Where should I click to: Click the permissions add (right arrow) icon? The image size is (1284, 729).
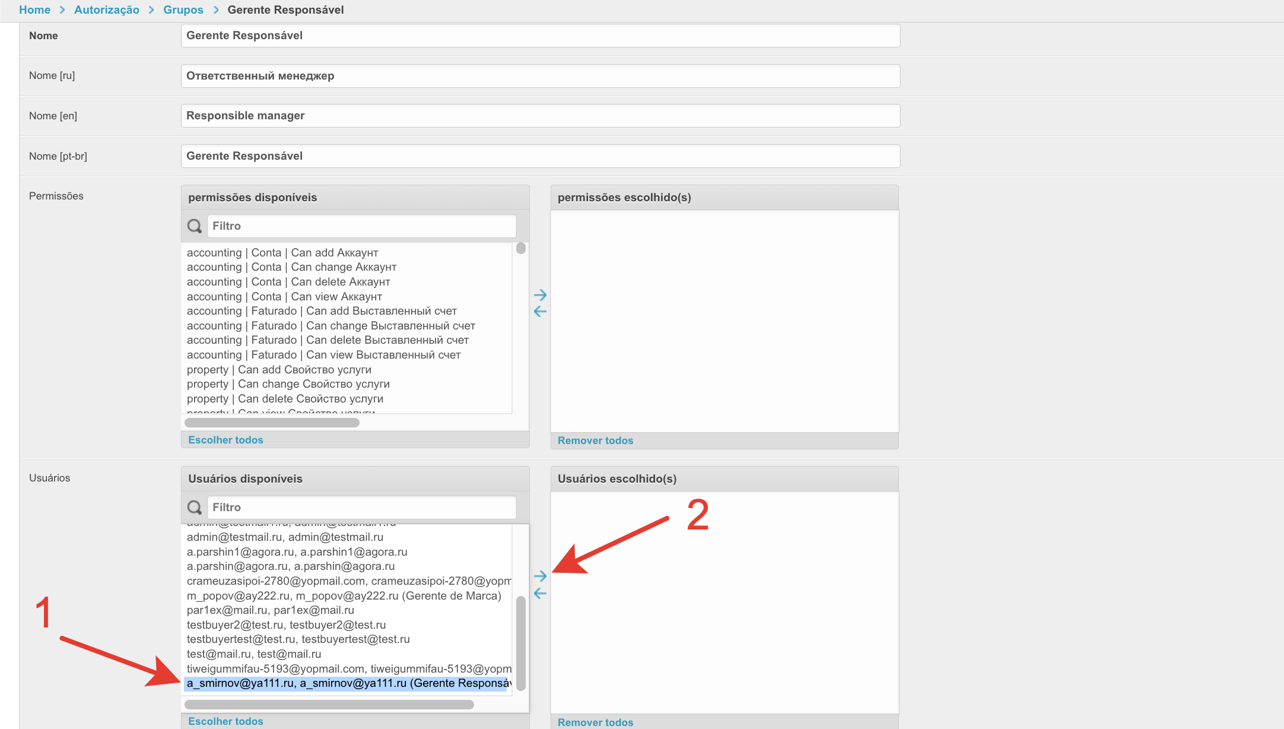pyautogui.click(x=540, y=295)
